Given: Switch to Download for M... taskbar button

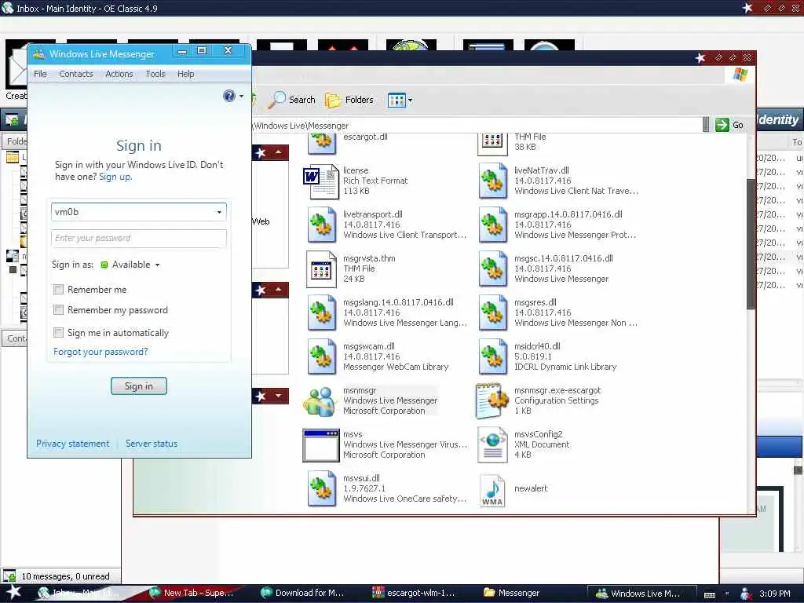Looking at the screenshot, I should click(304, 593).
